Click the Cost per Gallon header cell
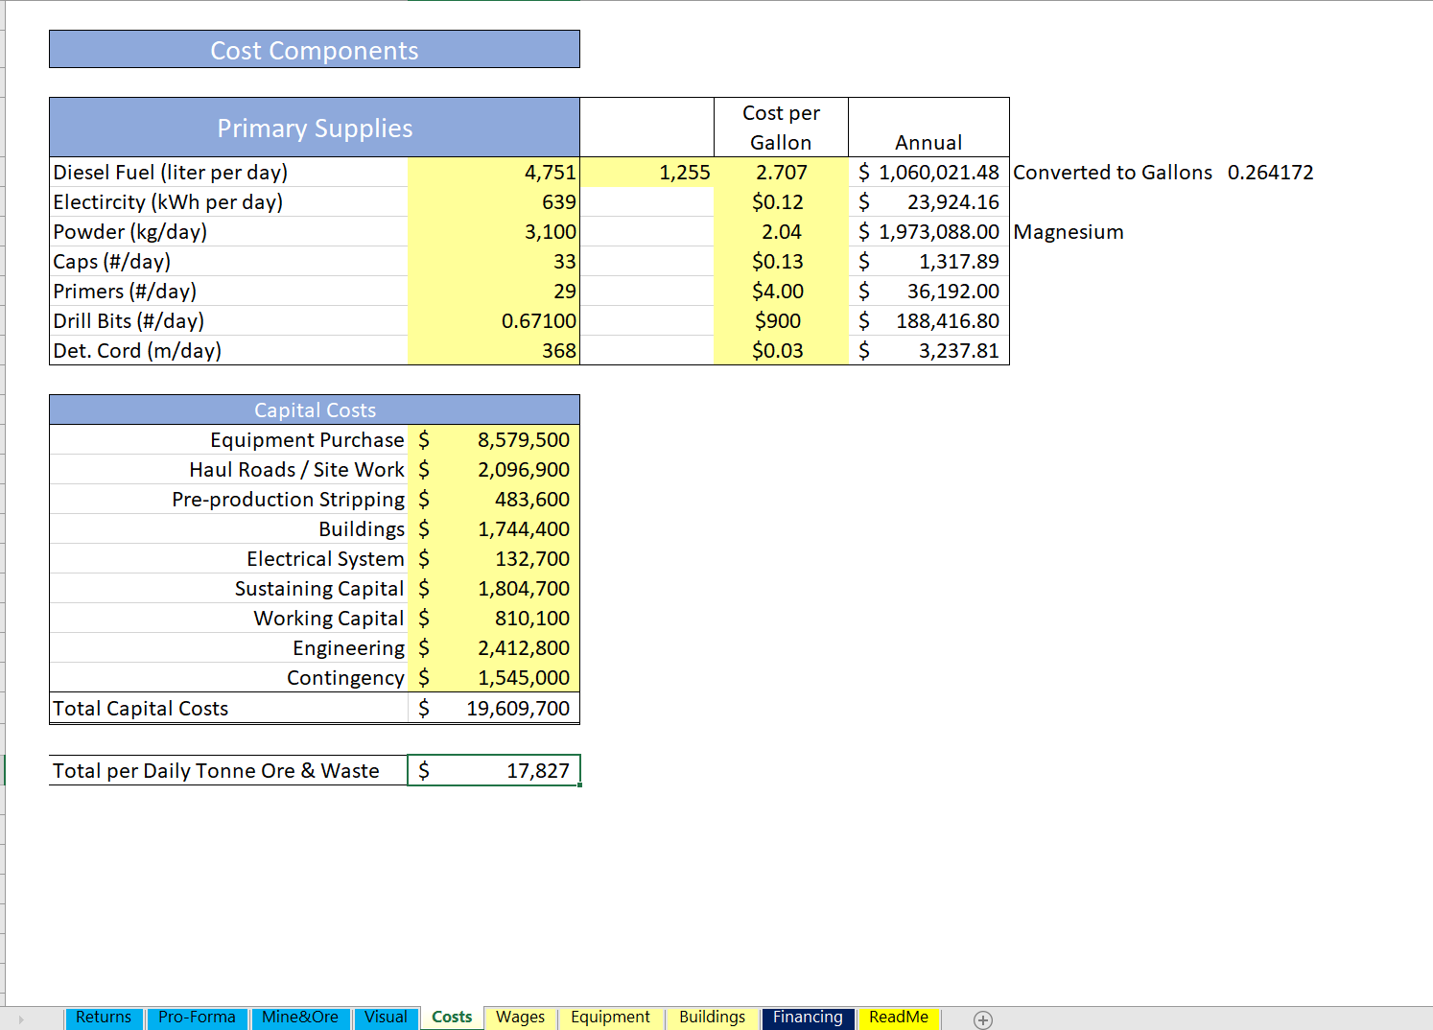 click(781, 127)
